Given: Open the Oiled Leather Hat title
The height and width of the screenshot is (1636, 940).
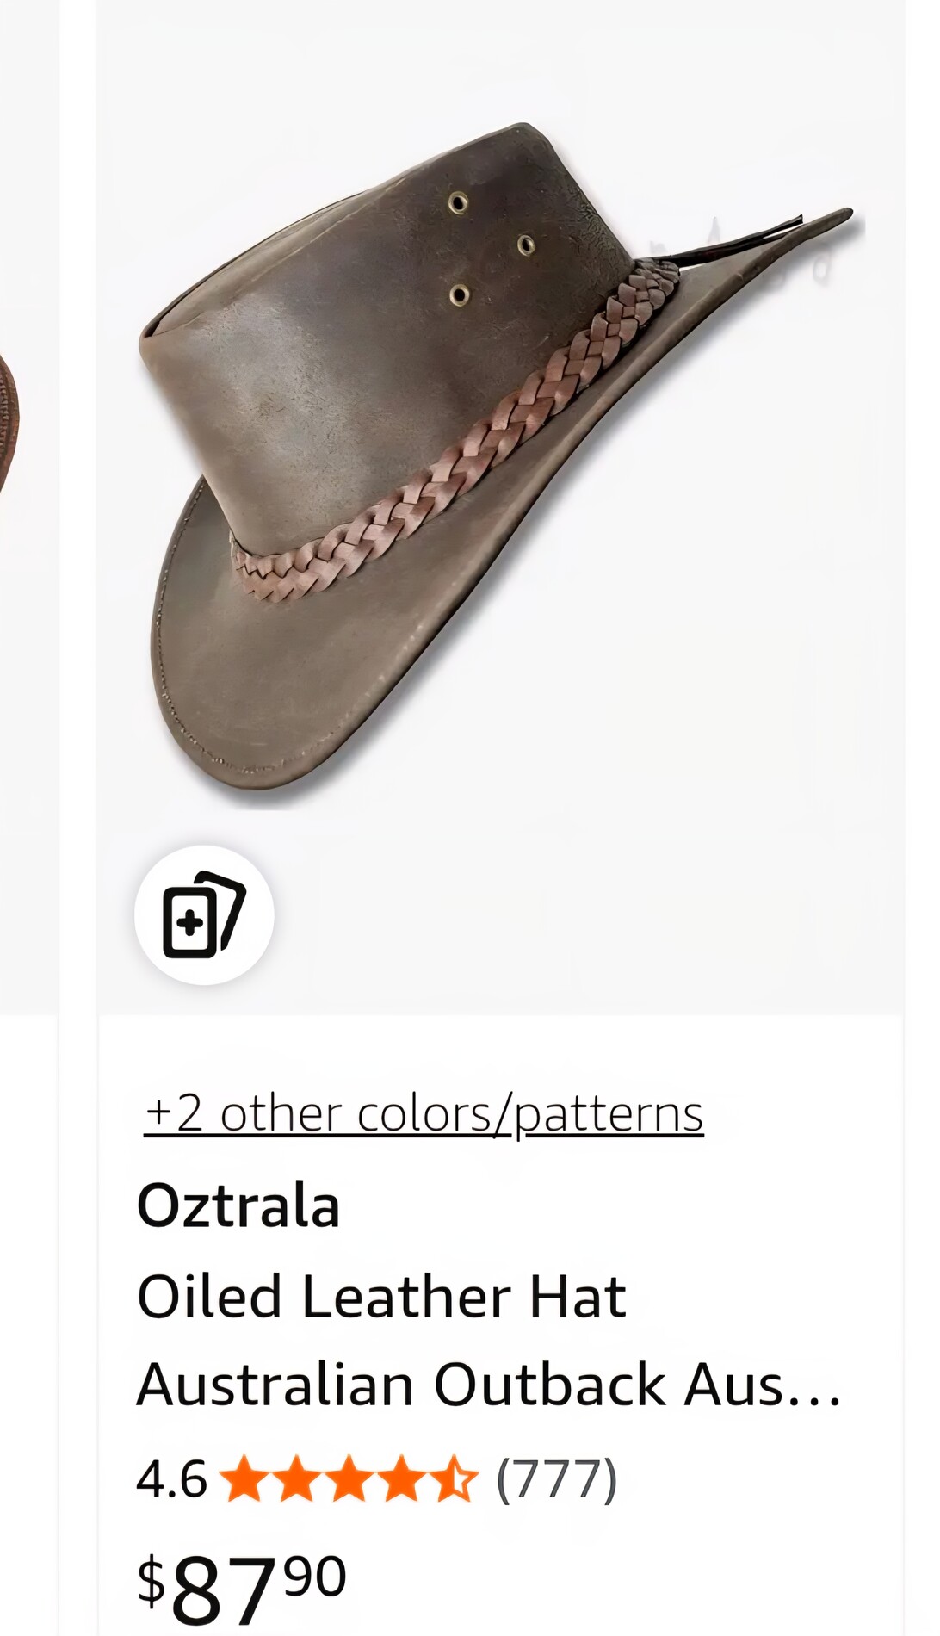Looking at the screenshot, I should [x=381, y=1297].
